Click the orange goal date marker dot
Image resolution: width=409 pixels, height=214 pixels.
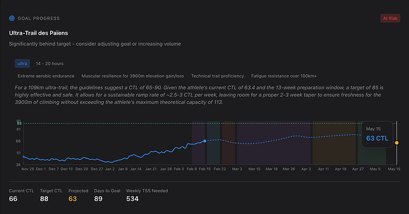(397, 142)
